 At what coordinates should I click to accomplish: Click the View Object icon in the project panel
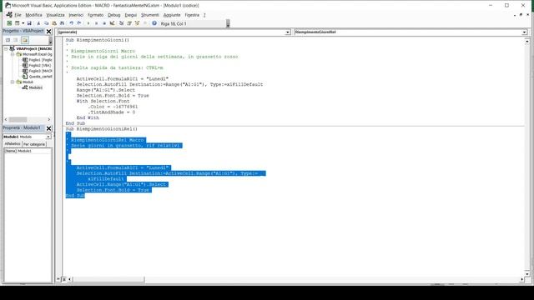point(16,40)
